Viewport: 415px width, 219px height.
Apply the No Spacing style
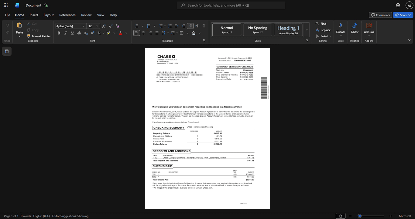tap(258, 30)
